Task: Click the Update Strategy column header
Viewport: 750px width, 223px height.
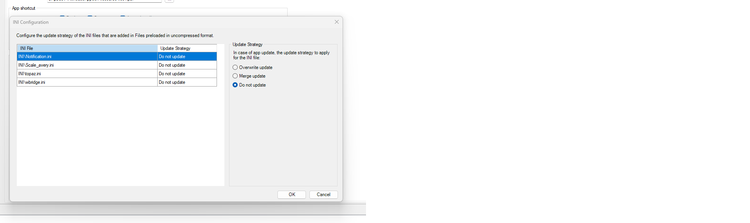Action: [187, 48]
